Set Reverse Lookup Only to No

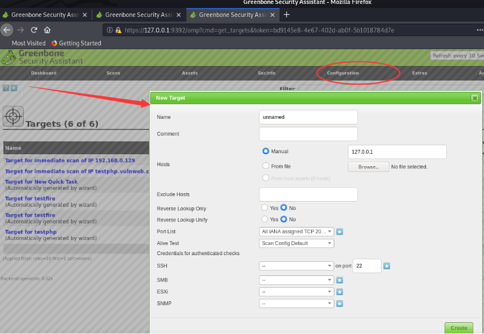284,208
